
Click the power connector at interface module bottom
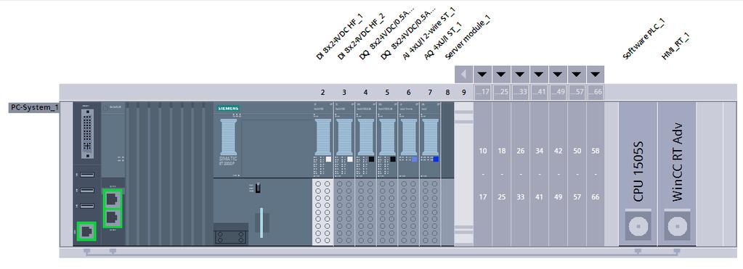[x=230, y=237]
